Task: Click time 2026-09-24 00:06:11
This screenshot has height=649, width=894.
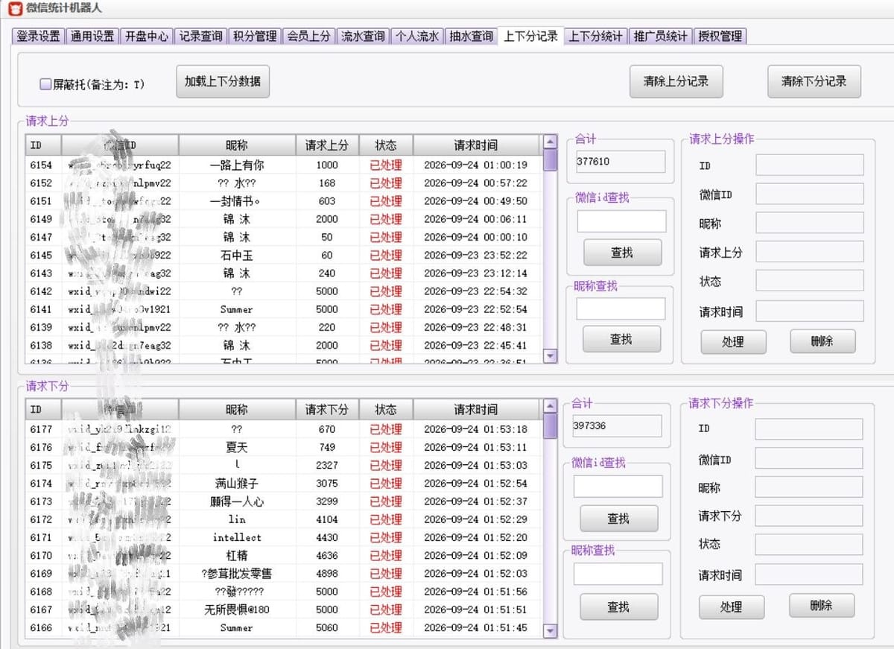Action: coord(475,219)
